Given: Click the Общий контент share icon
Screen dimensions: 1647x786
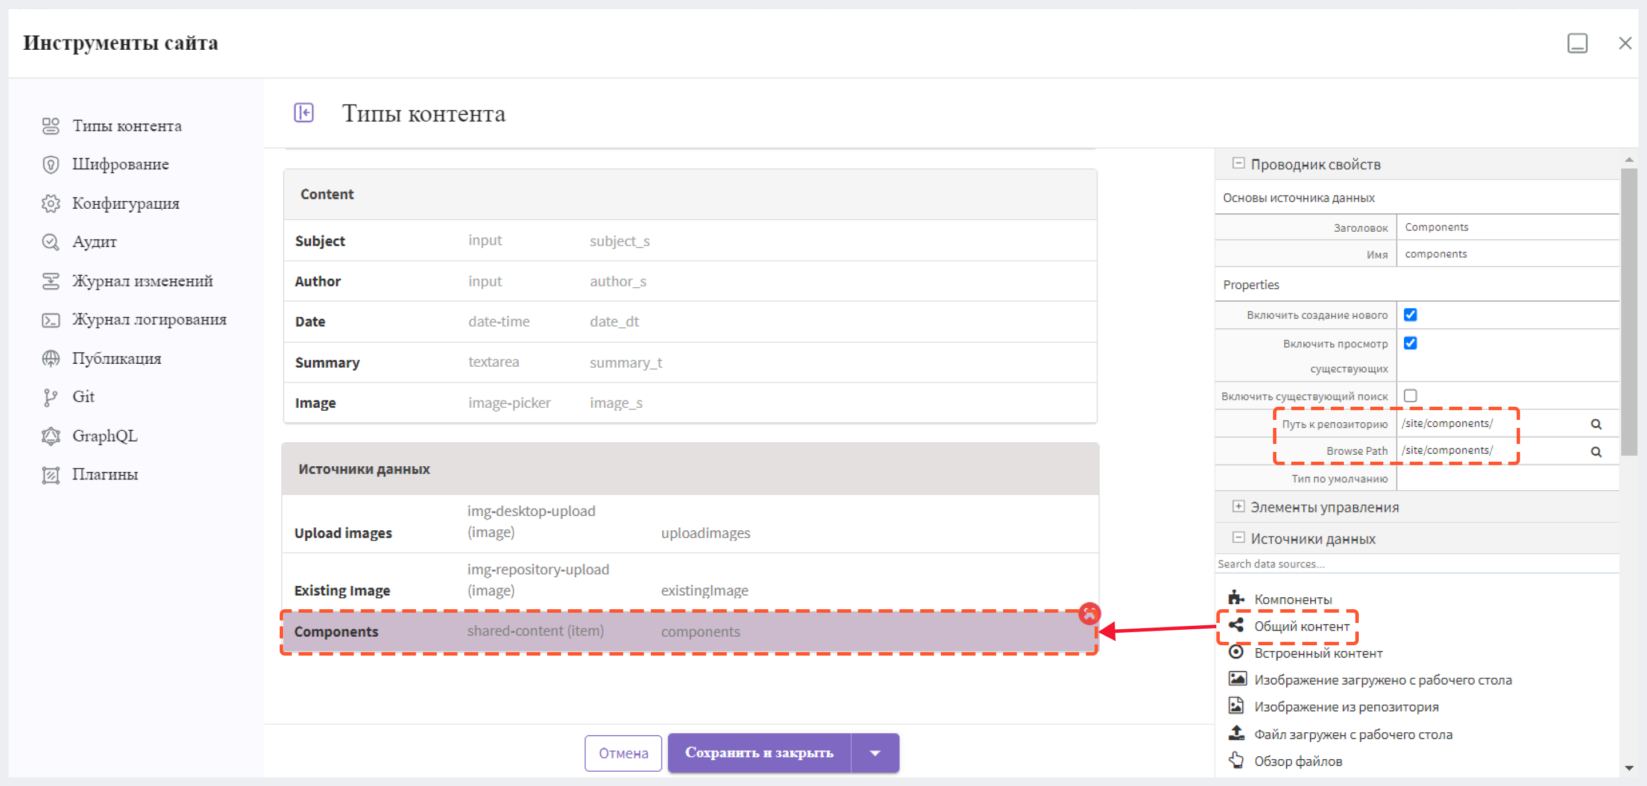Looking at the screenshot, I should tap(1236, 625).
